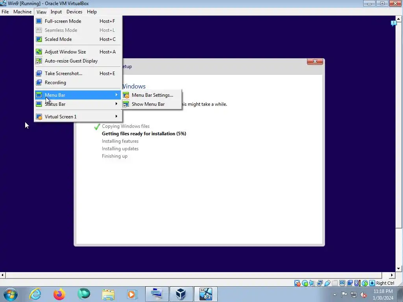
Task: Click the display status bar icon
Action: [x=342, y=283]
